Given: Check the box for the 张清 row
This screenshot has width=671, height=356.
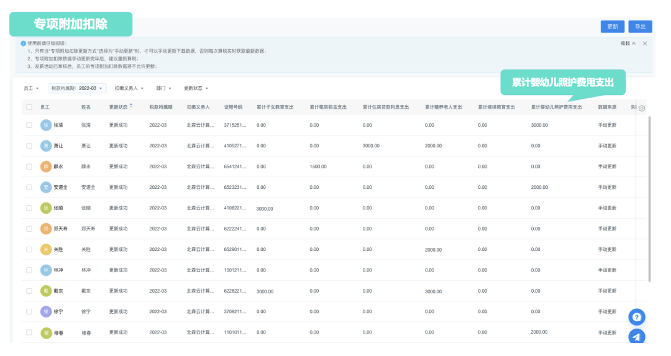Looking at the screenshot, I should pyautogui.click(x=29, y=125).
